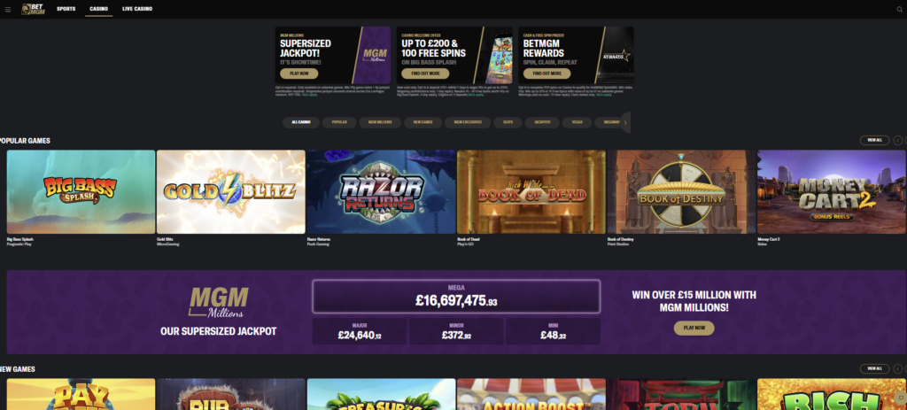The height and width of the screenshot is (410, 907).
Task: Go to next Popular Games carousel arrow
Action: pos(904,141)
